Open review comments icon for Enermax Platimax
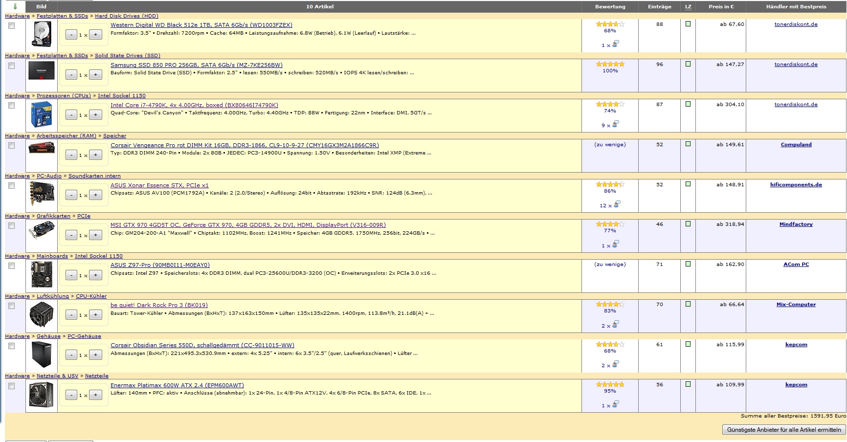This screenshot has height=442, width=847. point(615,404)
